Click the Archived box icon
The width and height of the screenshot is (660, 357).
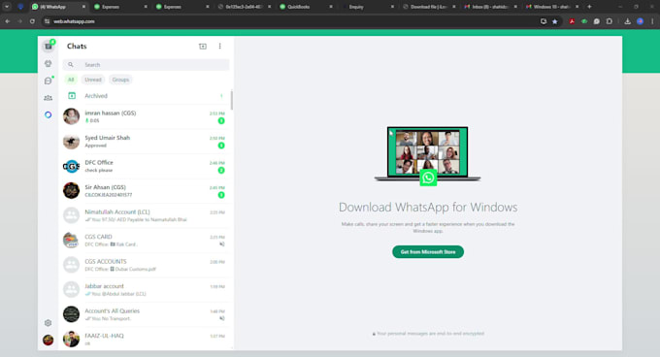click(72, 96)
